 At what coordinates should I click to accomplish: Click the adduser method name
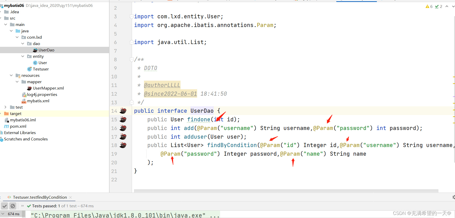[x=195, y=137]
